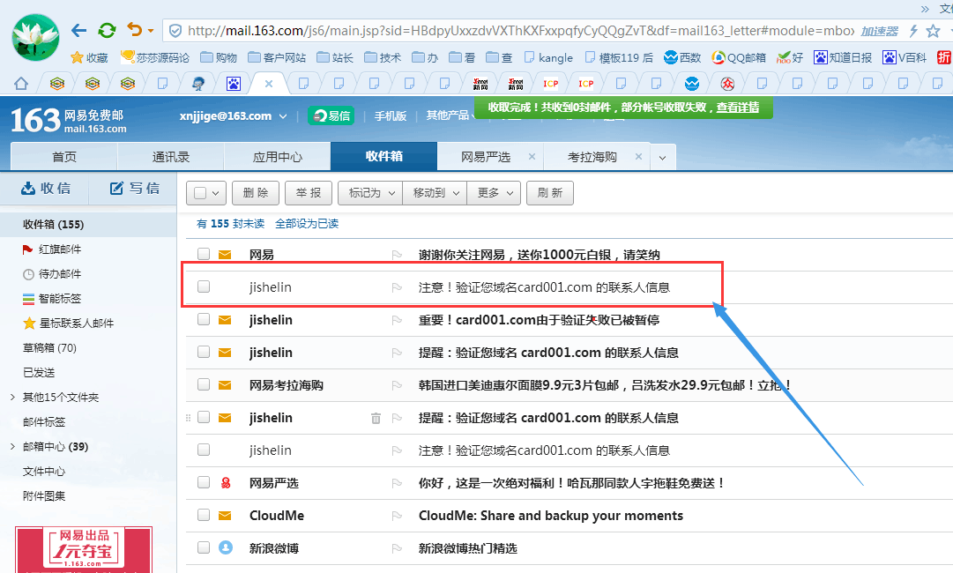Switch to the 网易严选 tab

coord(485,157)
